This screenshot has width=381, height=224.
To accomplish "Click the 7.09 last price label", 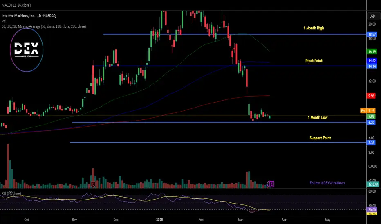I will click(x=371, y=116).
